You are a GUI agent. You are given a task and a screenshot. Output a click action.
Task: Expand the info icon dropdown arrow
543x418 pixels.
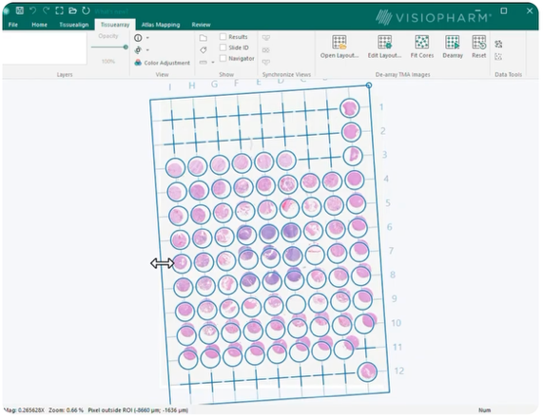pos(147,38)
